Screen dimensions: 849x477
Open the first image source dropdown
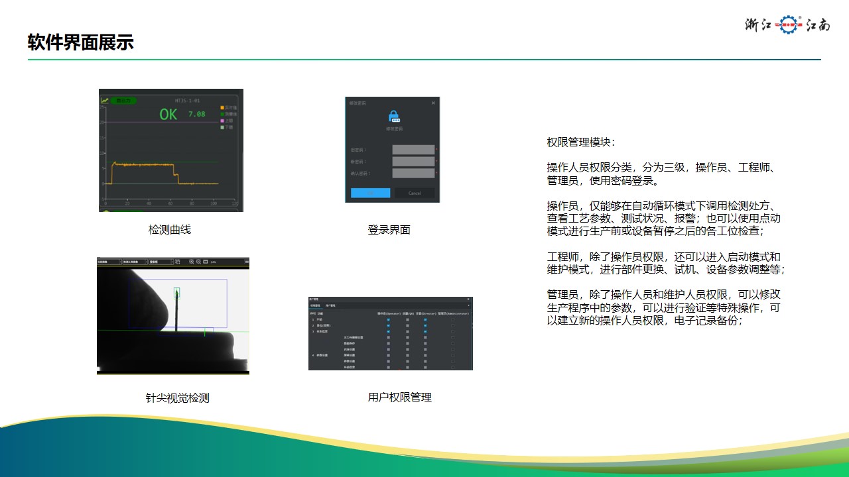109,262
